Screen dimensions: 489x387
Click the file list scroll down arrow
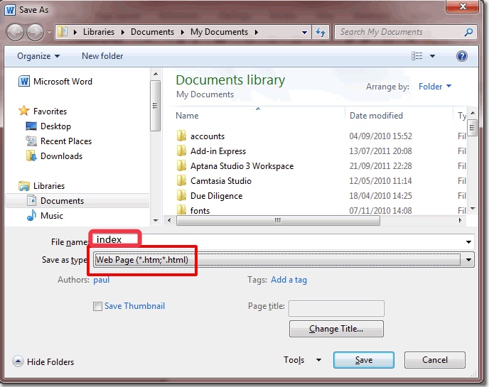point(473,209)
